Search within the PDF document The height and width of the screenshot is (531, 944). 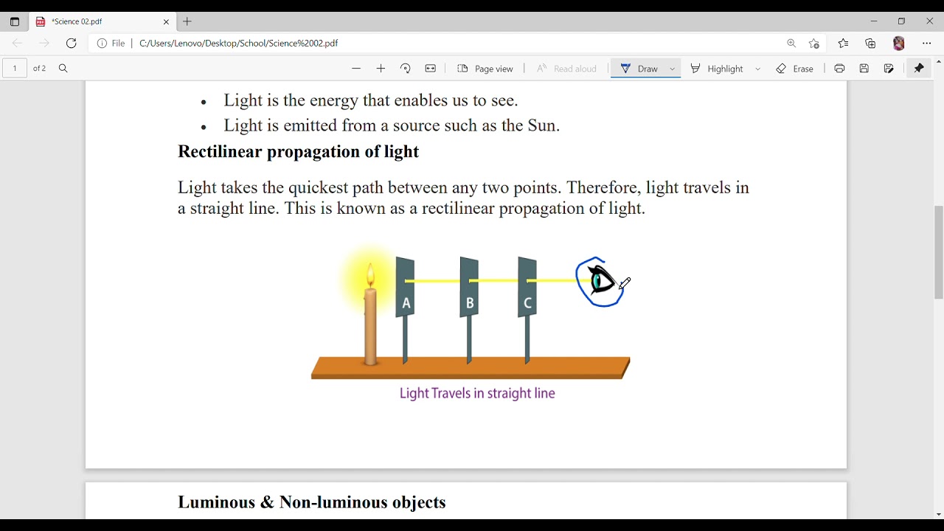click(63, 69)
